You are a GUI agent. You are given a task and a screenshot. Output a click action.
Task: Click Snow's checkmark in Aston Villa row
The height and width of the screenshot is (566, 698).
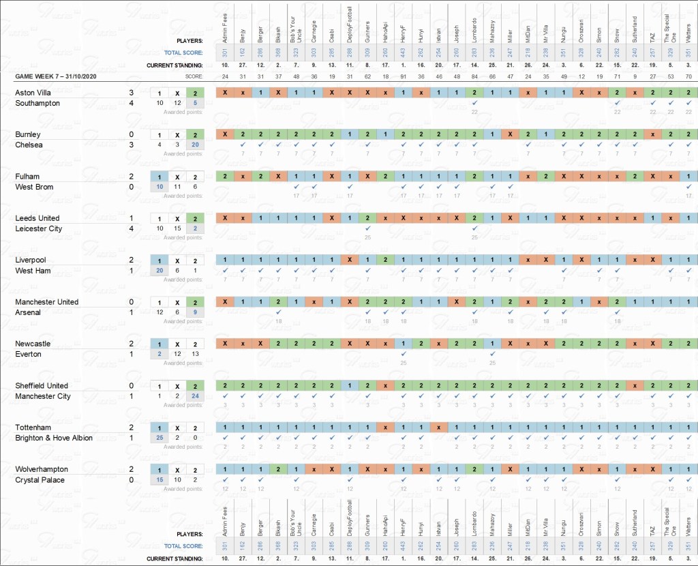(616, 103)
